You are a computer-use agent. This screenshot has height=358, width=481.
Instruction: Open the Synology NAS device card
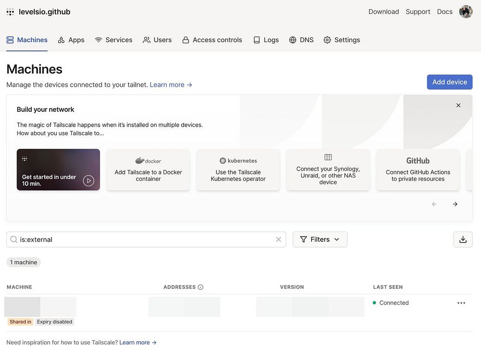tap(328, 170)
